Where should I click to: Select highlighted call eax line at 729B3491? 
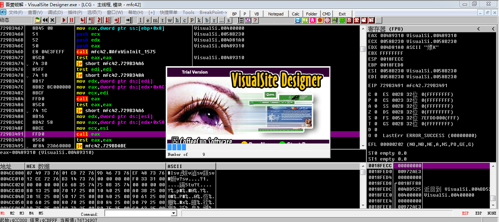pyautogui.click(x=180, y=134)
